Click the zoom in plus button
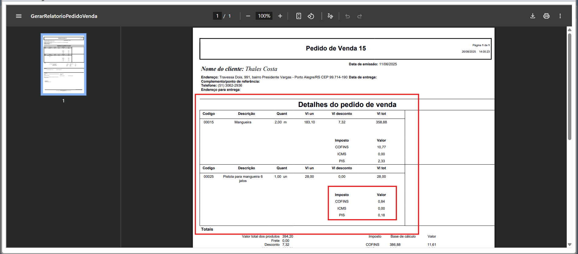The width and height of the screenshot is (578, 254). (x=280, y=16)
